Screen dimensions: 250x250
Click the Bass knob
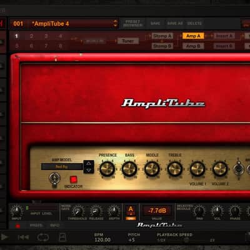pyautogui.click(x=129, y=169)
